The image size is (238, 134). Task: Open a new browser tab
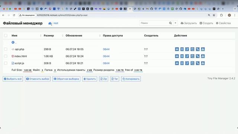click(x=223, y=9)
